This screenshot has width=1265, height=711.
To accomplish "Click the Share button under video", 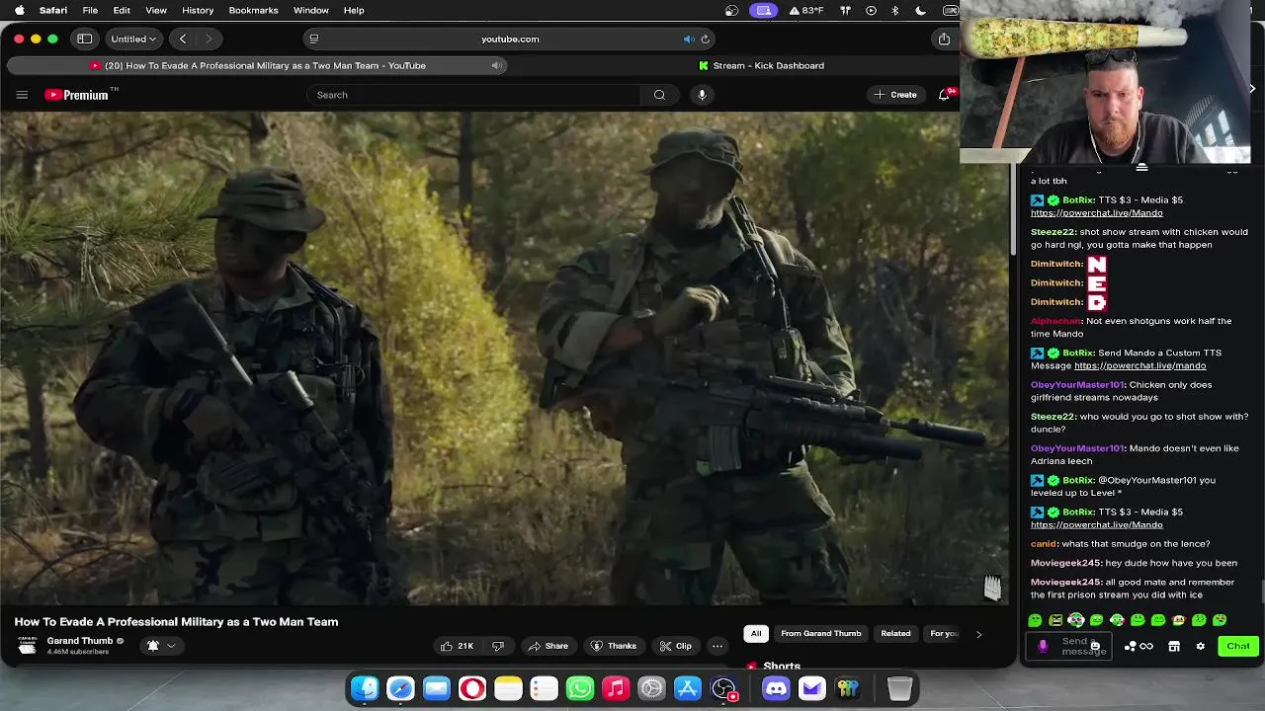I will click(x=548, y=646).
